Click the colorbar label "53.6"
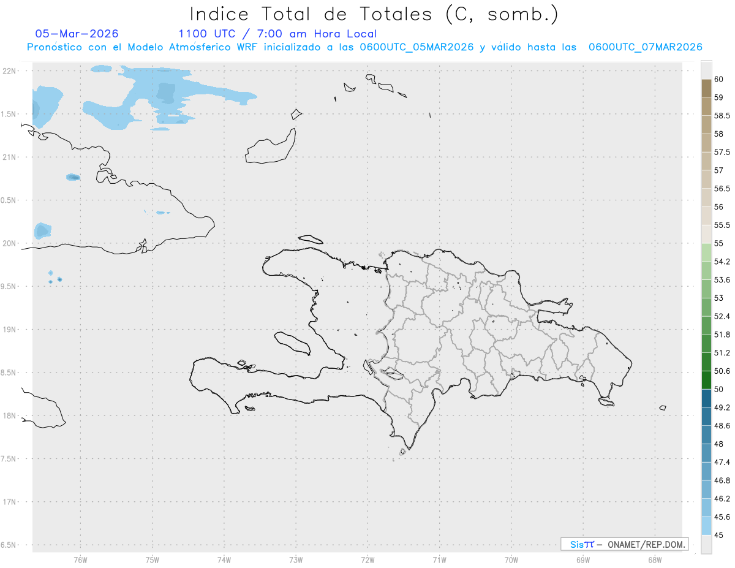The image size is (735, 568). 722,280
